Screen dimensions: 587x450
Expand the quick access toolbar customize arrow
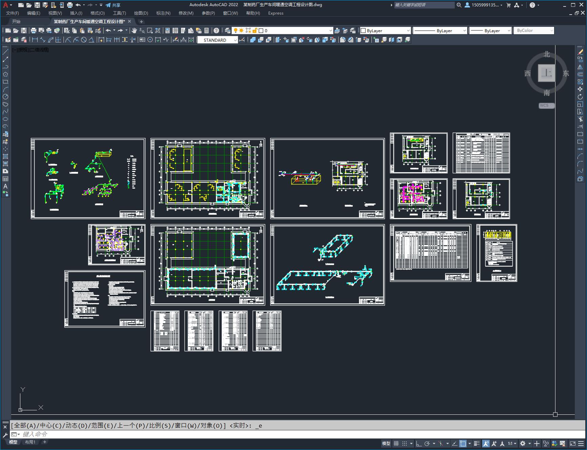coord(101,5)
